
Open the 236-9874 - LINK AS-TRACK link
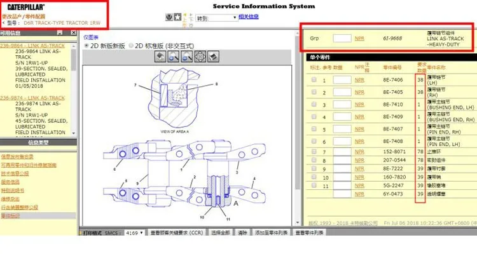(32, 98)
